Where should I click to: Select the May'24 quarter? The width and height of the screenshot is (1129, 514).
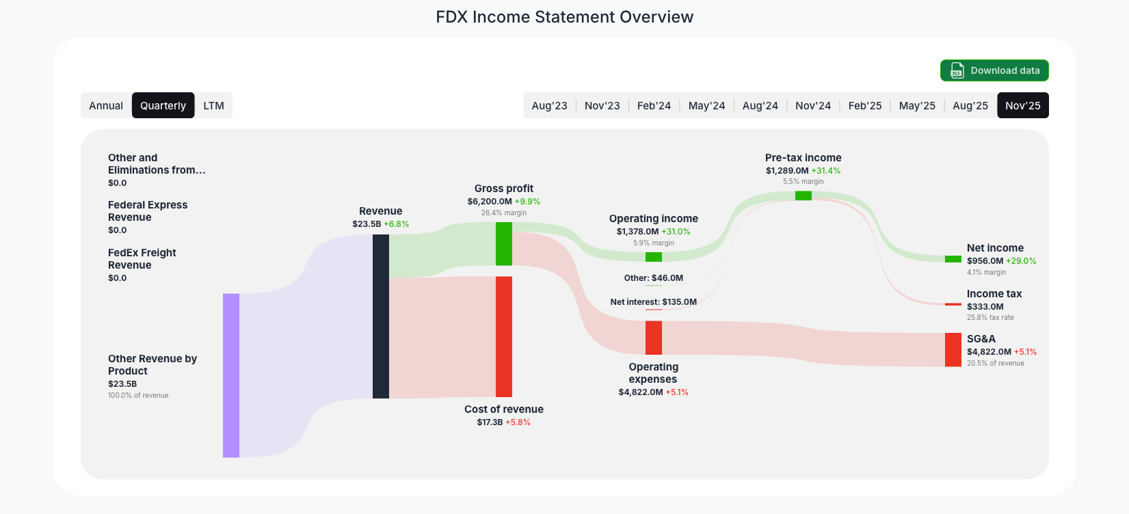[x=706, y=105]
